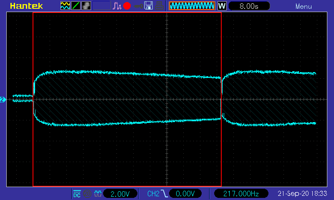Image resolution: width=334 pixels, height=200 pixels.
Task: Click the 0.00V trigger level readout
Action: (185, 194)
